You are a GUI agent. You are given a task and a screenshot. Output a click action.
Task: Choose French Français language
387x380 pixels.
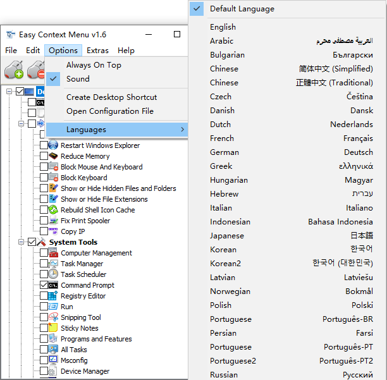tap(288, 138)
